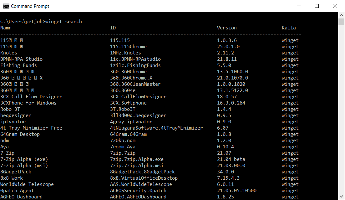Image resolution: width=345 pixels, height=200 pixels.
Task: Select the name '7-Zip Alpha (msi)'
Action: click(x=24, y=166)
